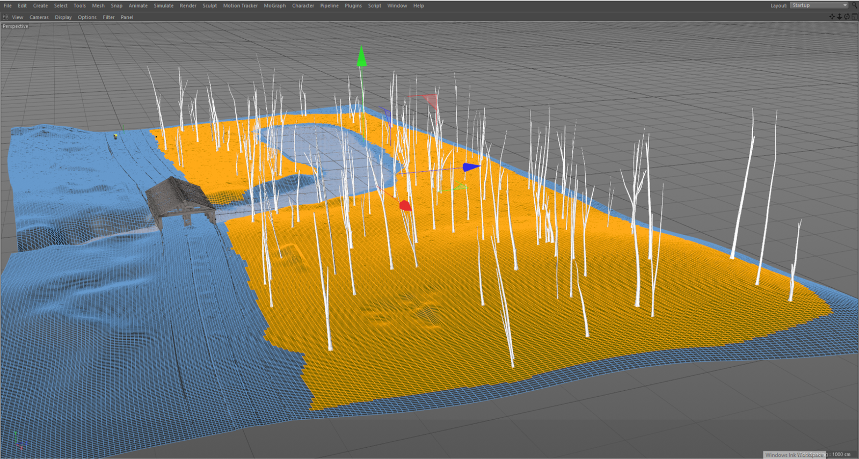Open the Mesh menu
Screen dimensions: 859x459
[98, 6]
